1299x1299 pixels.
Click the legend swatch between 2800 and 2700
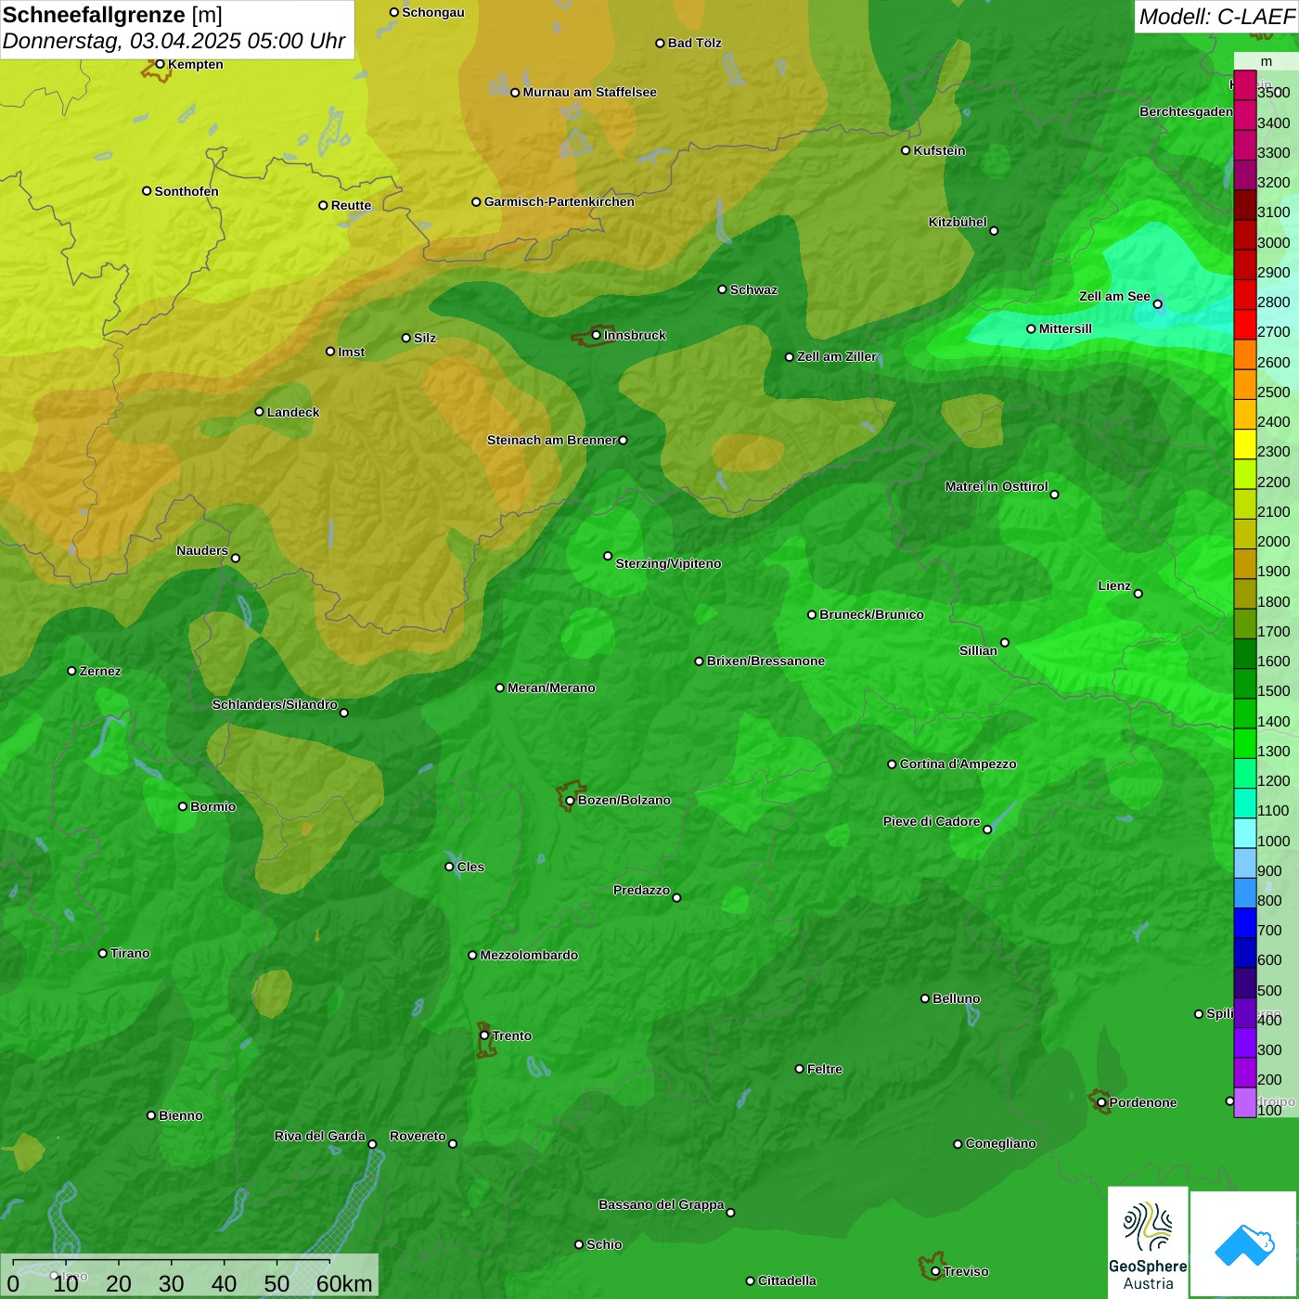tap(1244, 325)
